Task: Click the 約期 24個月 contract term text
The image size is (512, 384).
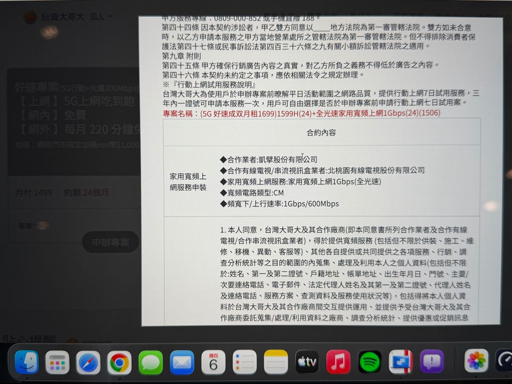Action: pyautogui.click(x=86, y=193)
